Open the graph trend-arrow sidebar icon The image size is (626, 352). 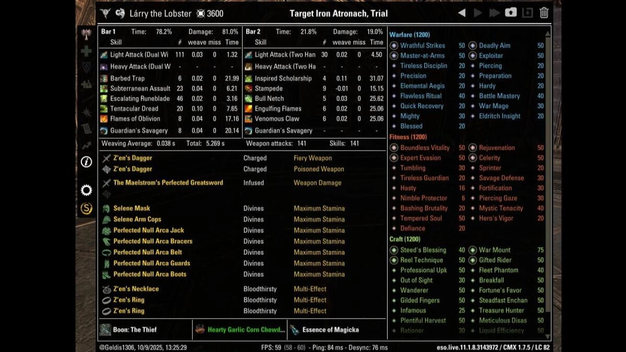coord(87,145)
